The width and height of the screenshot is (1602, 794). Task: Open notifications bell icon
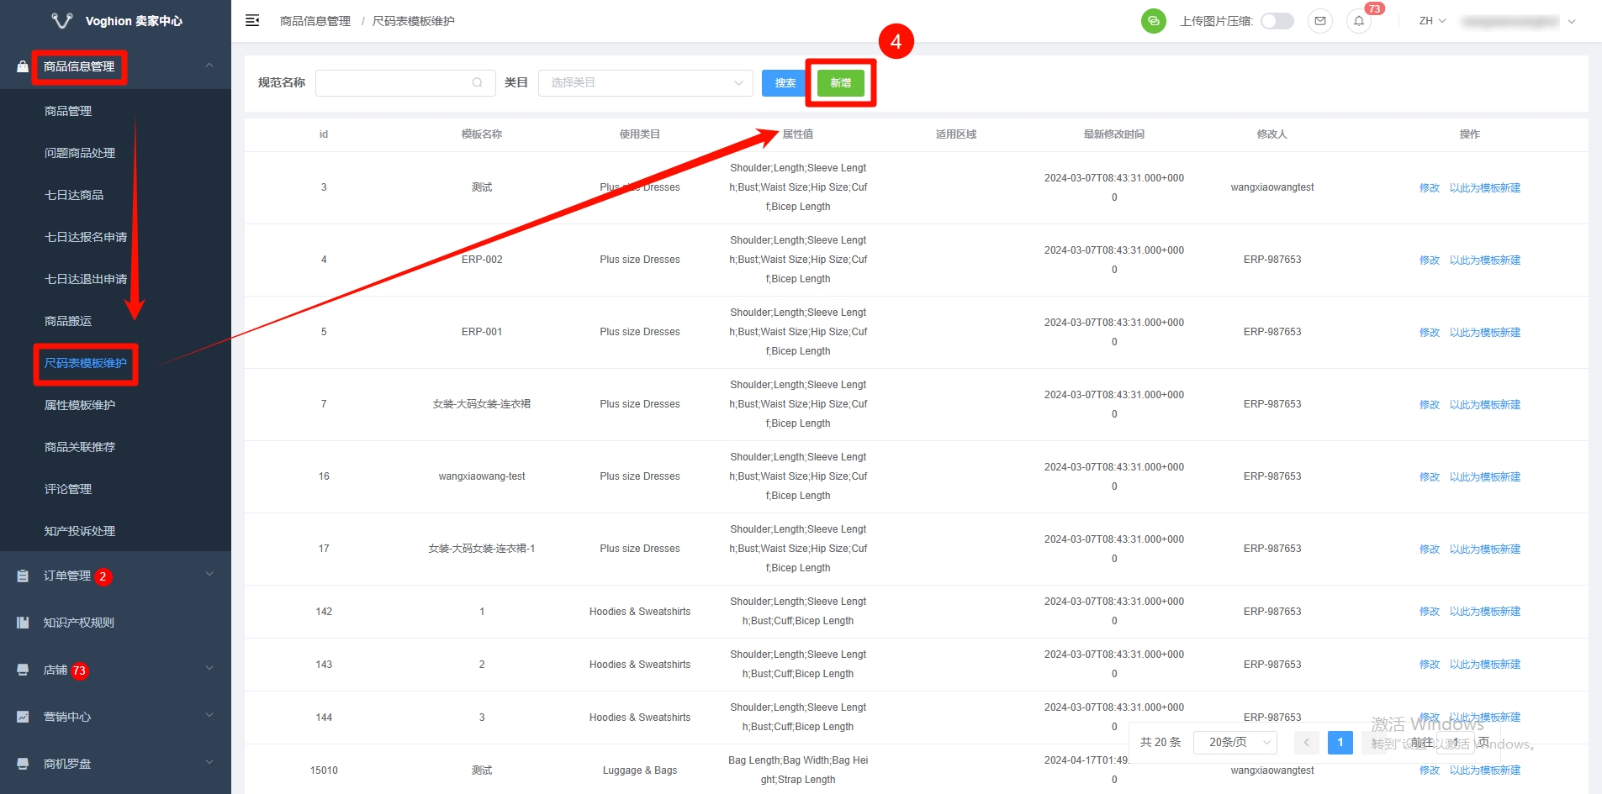pos(1359,21)
